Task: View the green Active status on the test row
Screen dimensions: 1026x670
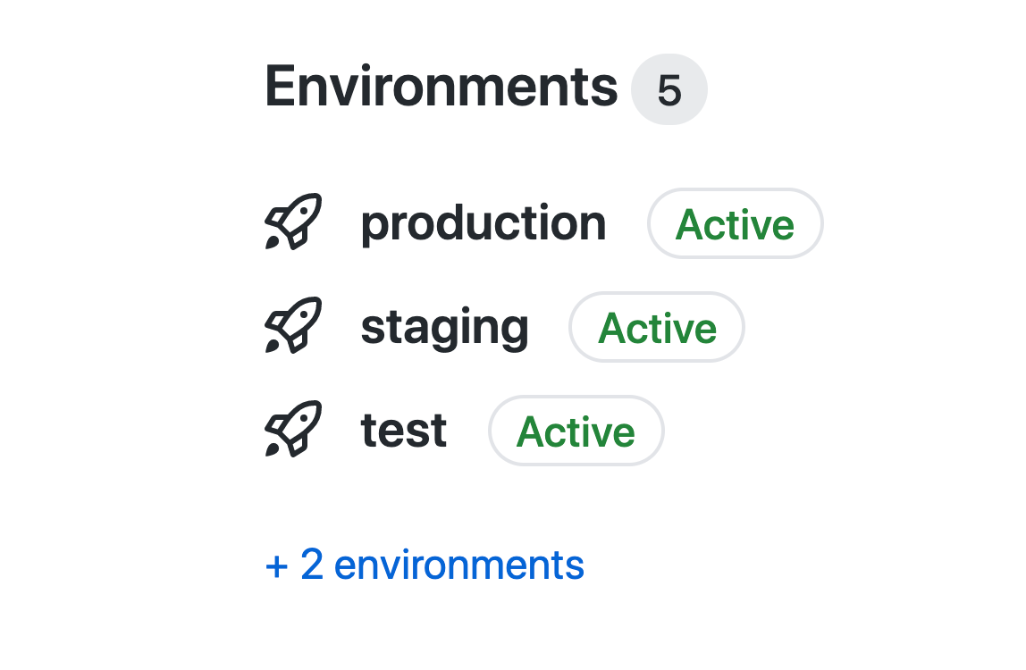Action: click(x=576, y=431)
